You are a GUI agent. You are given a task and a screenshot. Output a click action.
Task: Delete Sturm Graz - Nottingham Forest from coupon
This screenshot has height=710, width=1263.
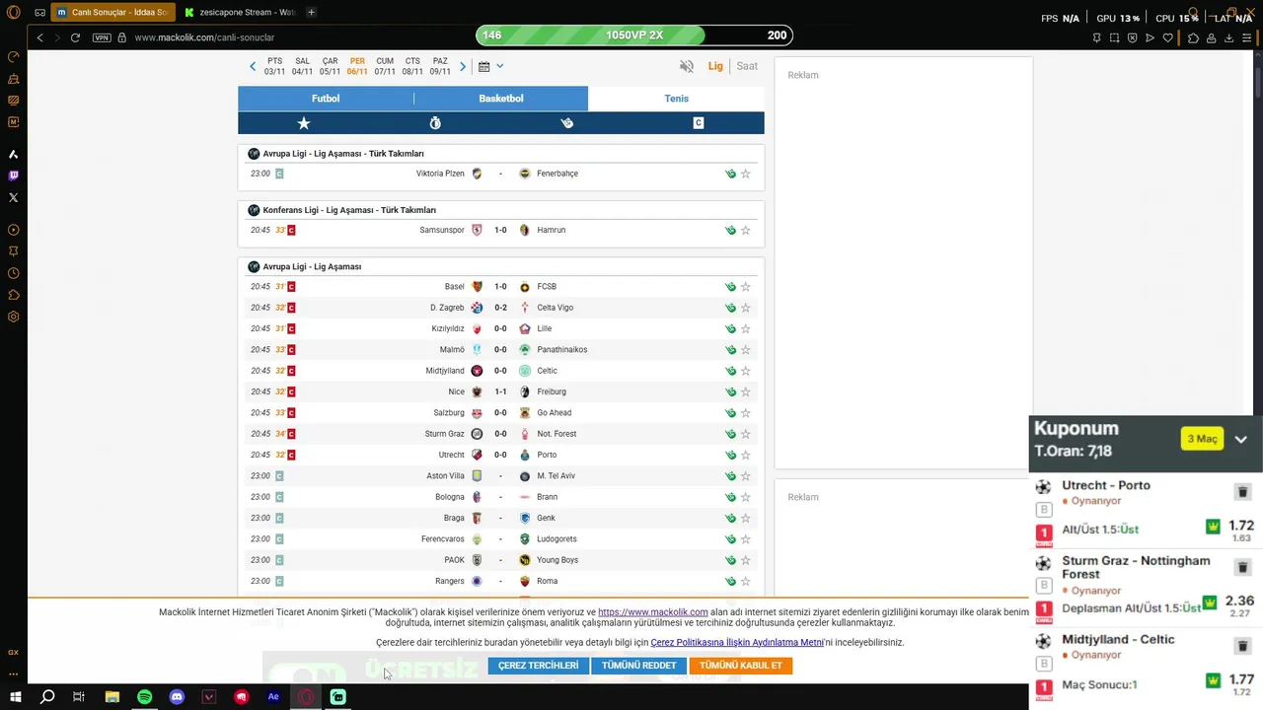(1242, 567)
